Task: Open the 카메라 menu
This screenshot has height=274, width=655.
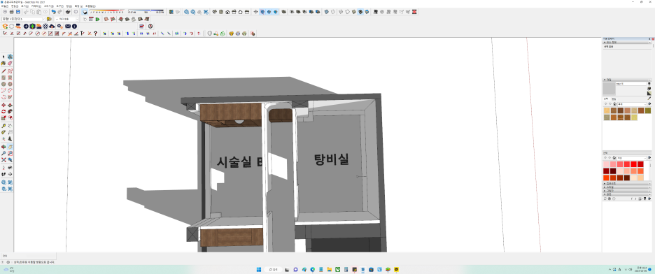Action: click(36, 6)
